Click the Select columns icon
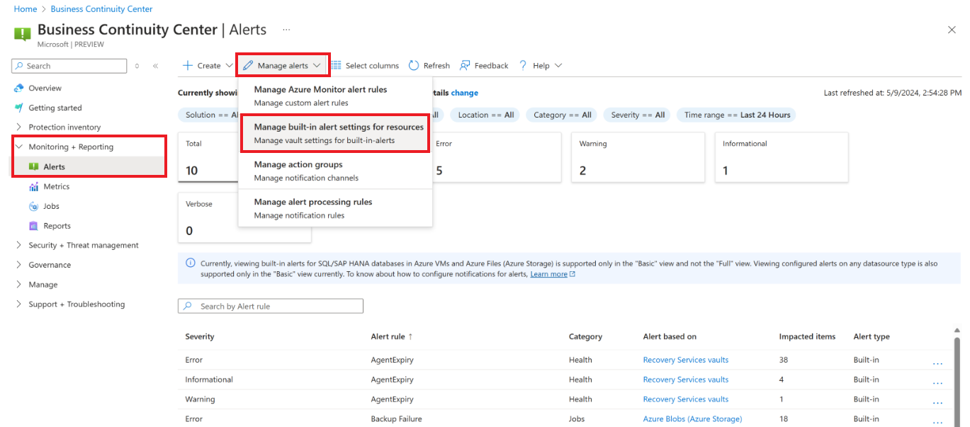This screenshot has width=970, height=427. (336, 66)
